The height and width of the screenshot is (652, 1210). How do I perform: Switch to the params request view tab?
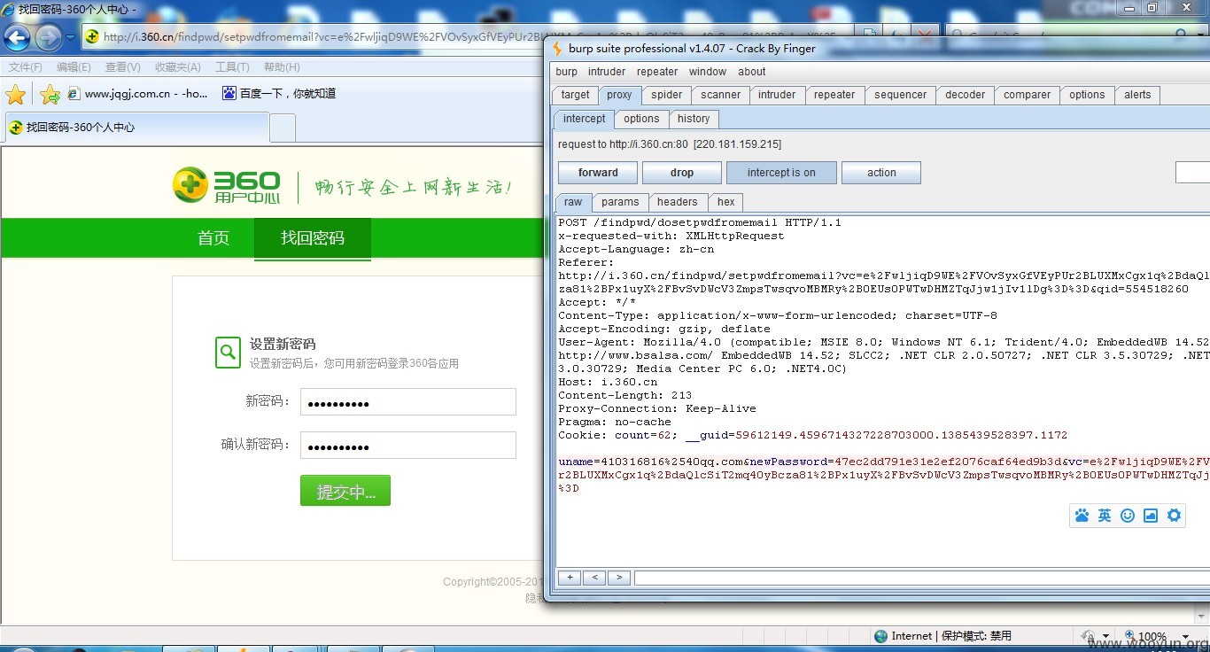click(x=620, y=203)
